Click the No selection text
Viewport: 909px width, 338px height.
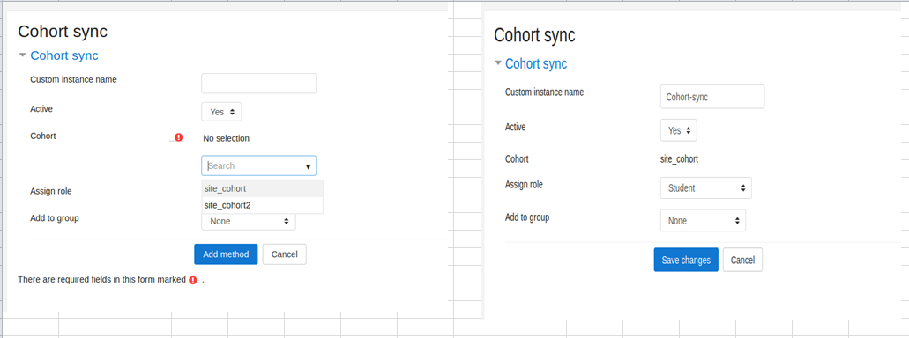tap(226, 138)
